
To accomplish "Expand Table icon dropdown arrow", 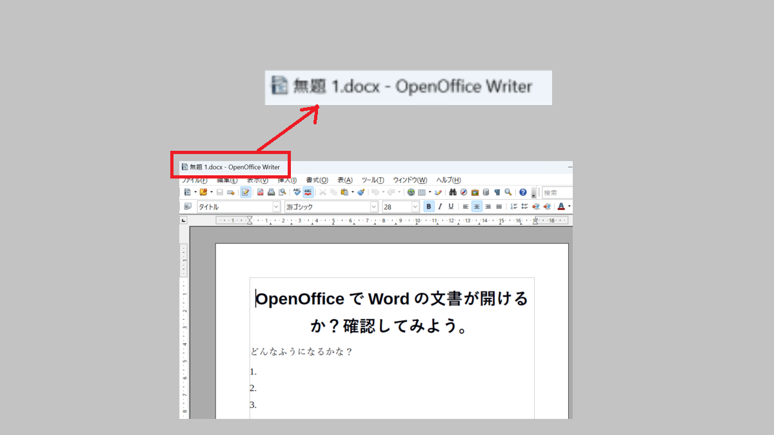I will 430,192.
